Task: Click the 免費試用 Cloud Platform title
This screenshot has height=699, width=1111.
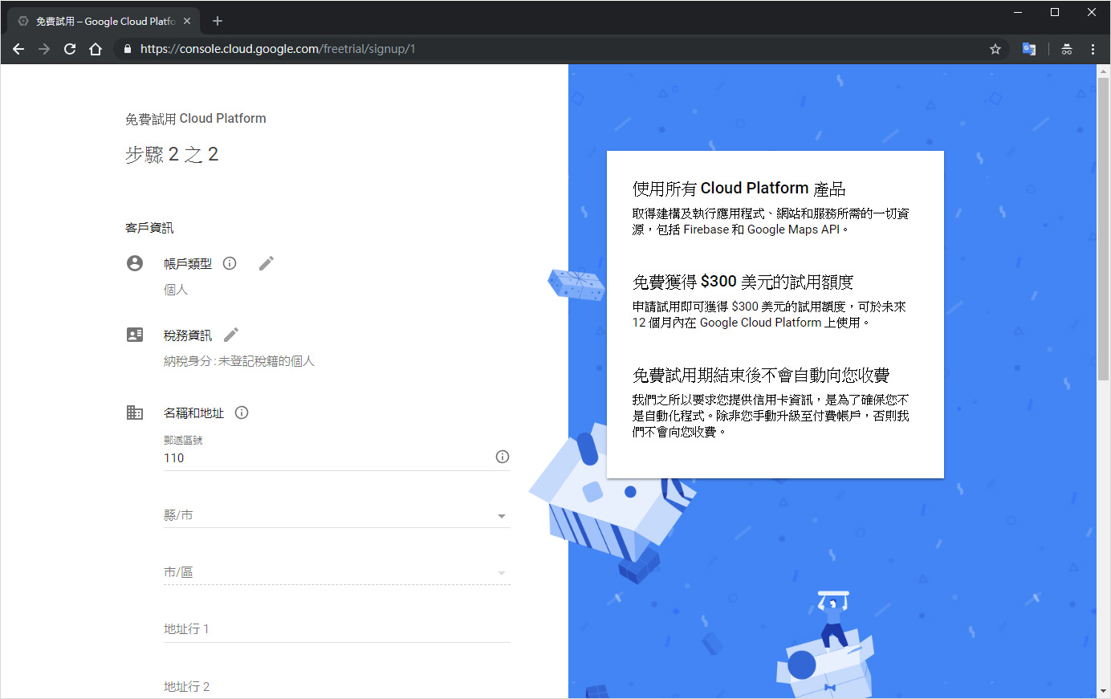Action: 196,119
